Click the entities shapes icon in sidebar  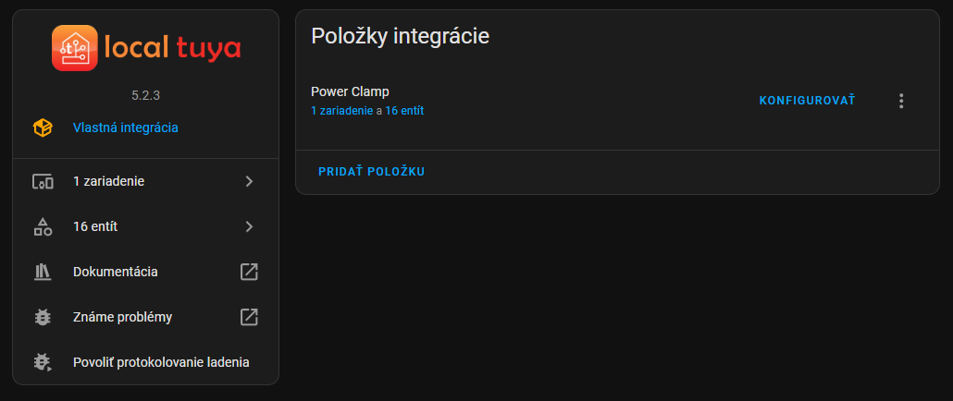(43, 226)
